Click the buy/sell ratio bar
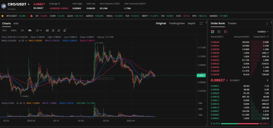273x128 pixels. click(240, 124)
